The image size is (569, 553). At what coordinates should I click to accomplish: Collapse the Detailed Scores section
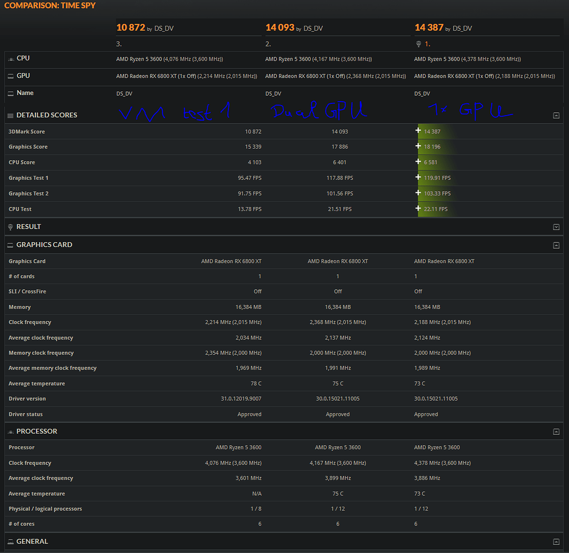pos(556,116)
